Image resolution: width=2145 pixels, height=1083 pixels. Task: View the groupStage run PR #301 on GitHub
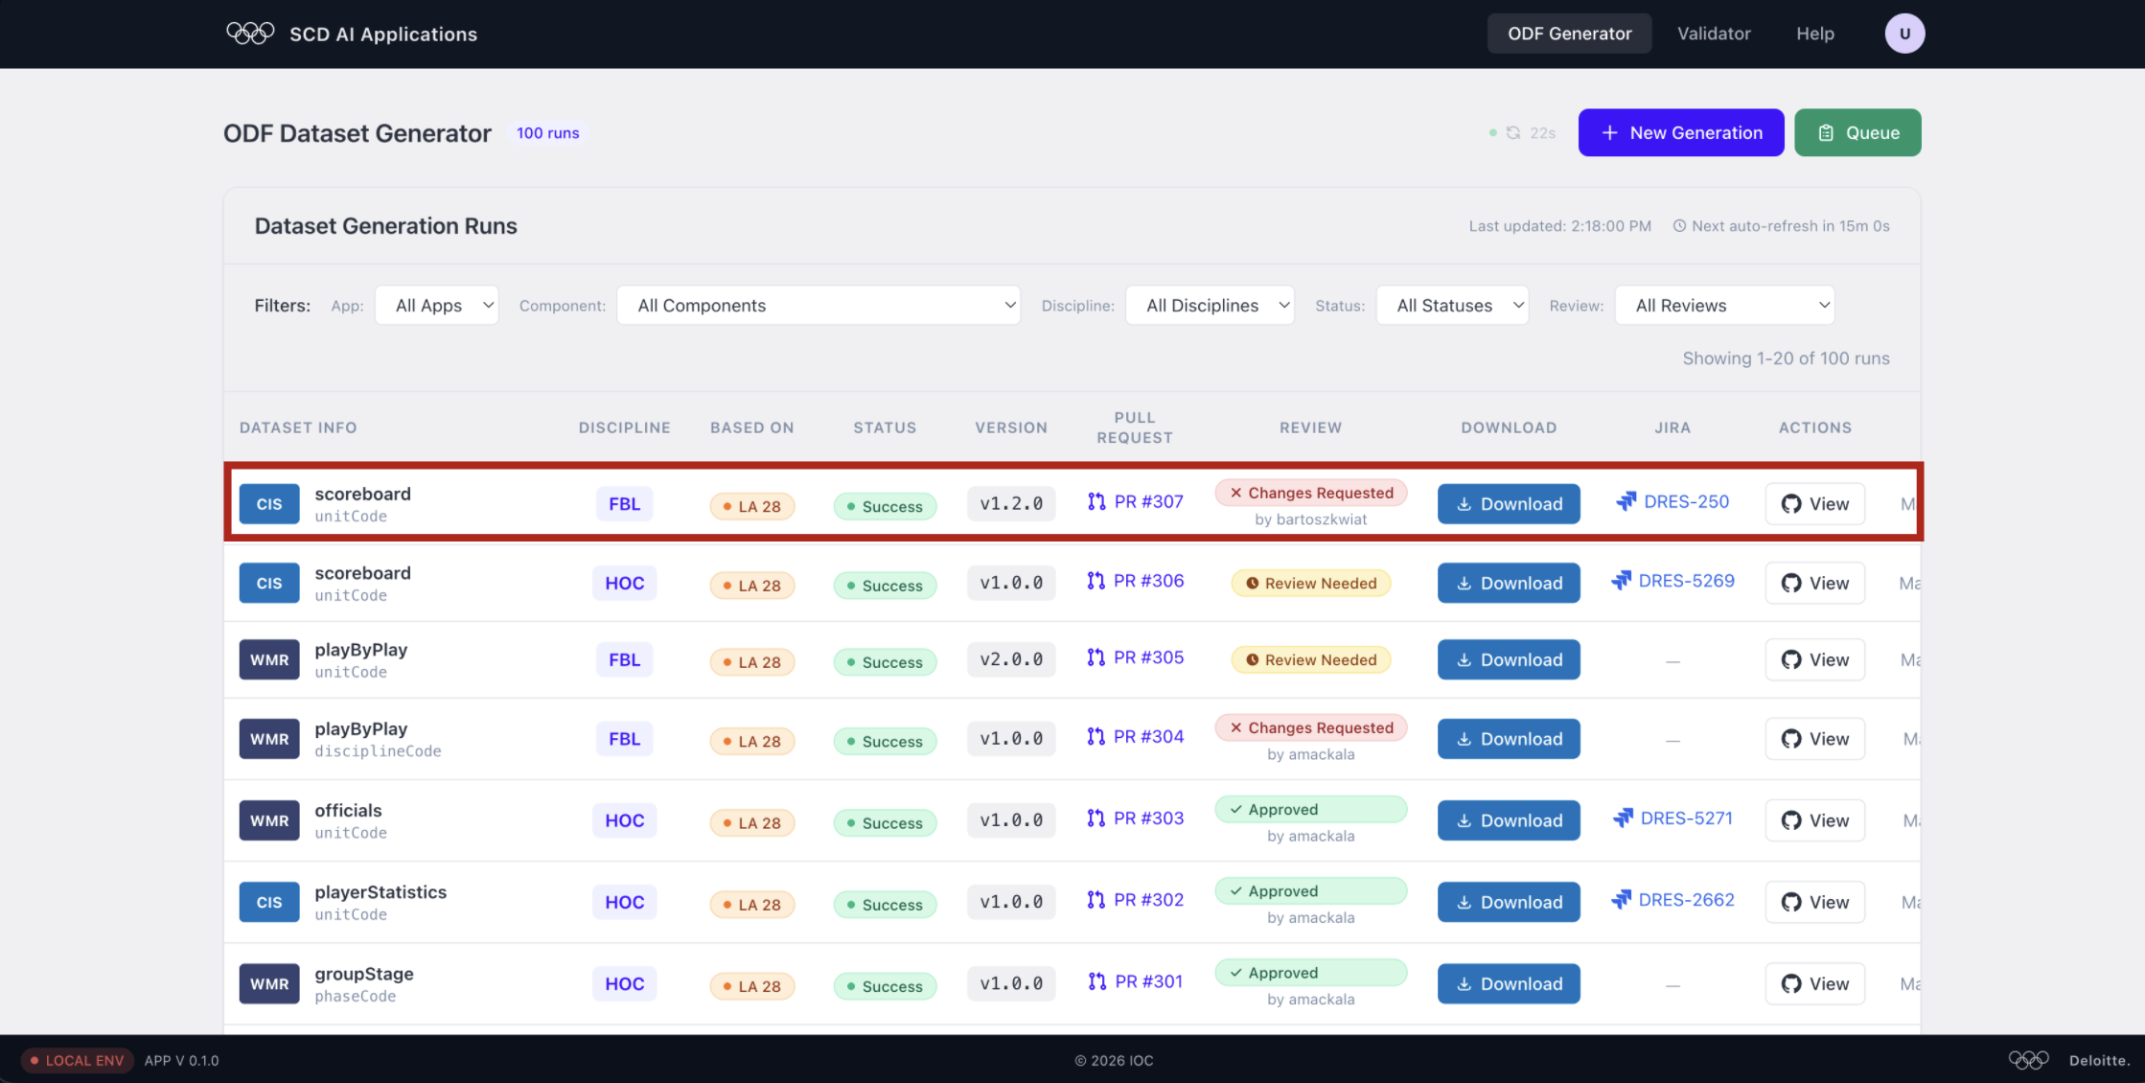click(1815, 984)
